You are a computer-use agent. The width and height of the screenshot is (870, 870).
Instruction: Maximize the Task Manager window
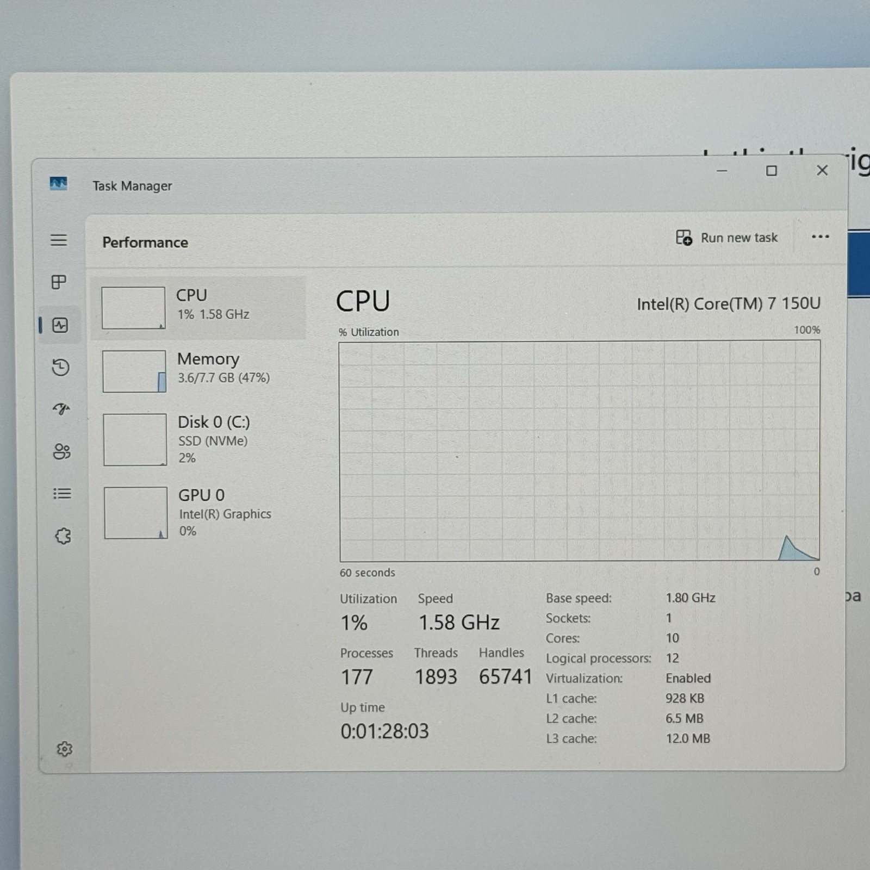[771, 171]
